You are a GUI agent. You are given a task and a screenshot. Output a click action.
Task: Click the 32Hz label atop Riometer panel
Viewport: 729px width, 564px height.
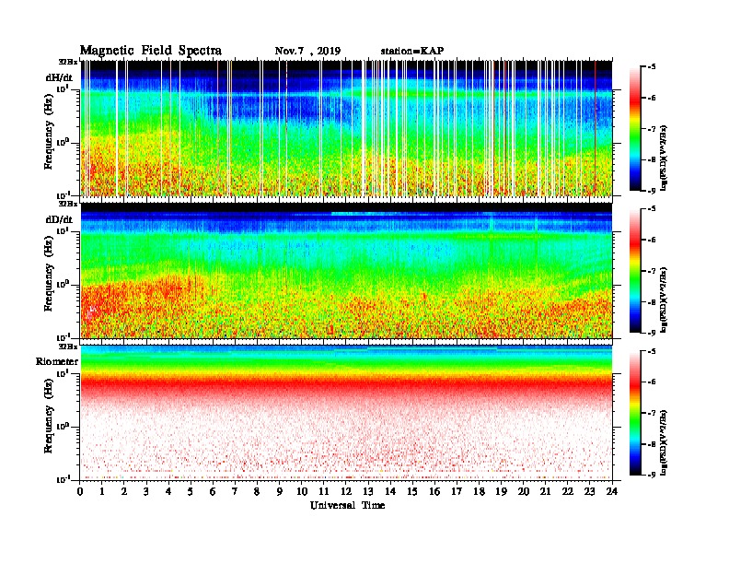68,347
